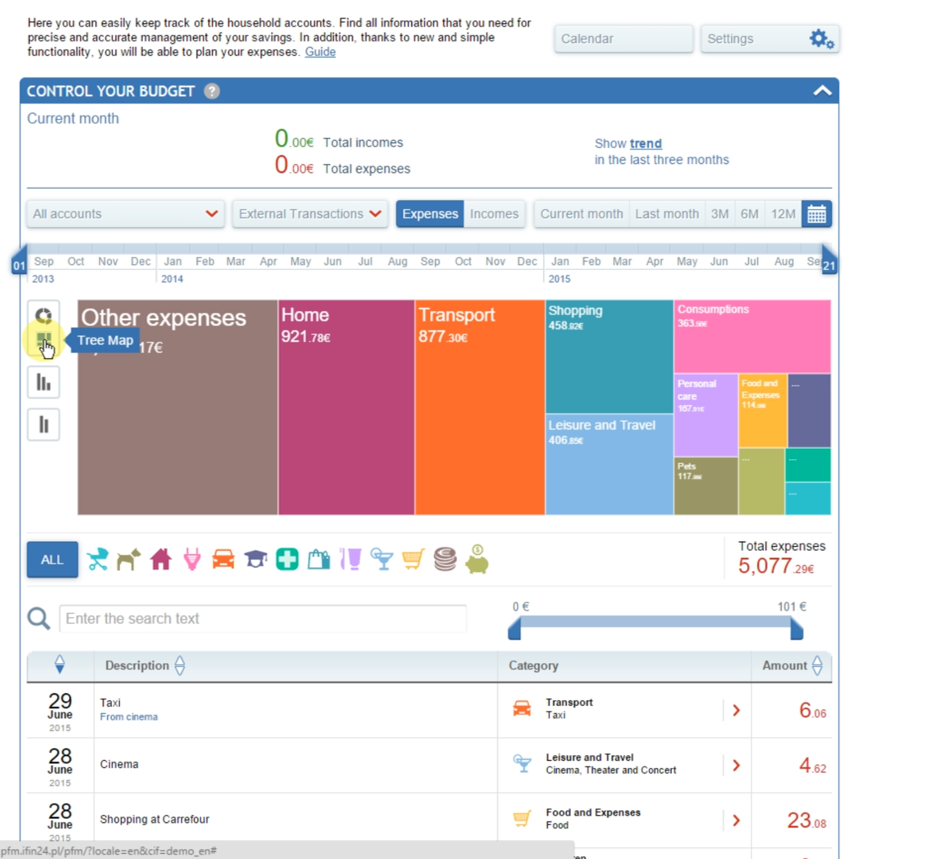Expand the Cinema transaction category arrow
The width and height of the screenshot is (930, 859).
click(x=736, y=765)
